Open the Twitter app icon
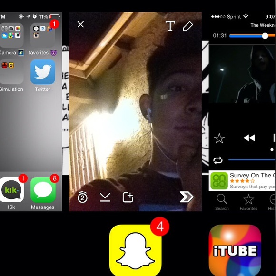Screen dimensions: 276x276 43,72
